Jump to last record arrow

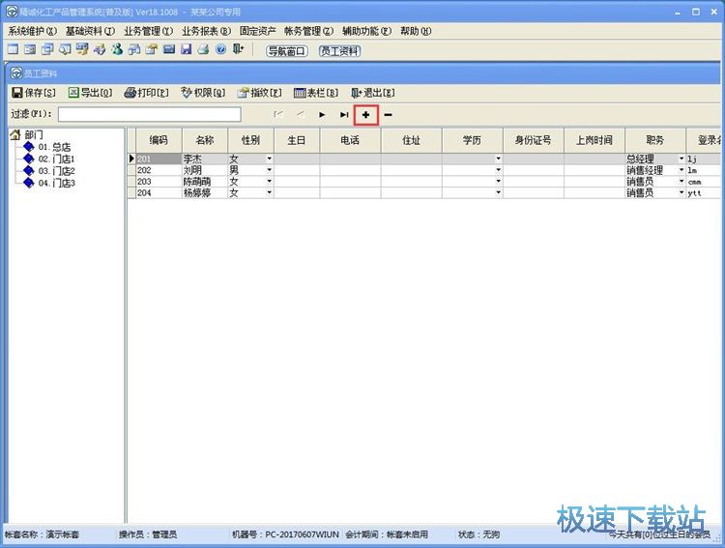pyautogui.click(x=344, y=115)
